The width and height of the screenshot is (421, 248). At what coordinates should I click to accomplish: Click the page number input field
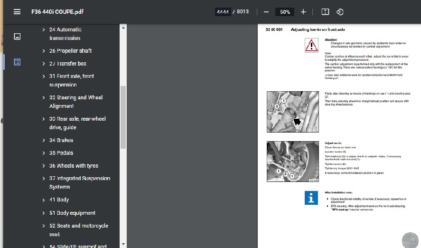(223, 12)
